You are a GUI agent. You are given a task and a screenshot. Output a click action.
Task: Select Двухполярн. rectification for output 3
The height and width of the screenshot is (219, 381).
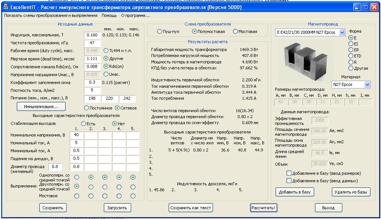pos(105,186)
